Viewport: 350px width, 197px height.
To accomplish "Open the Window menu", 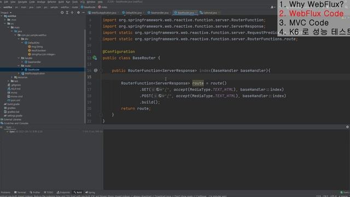I will point(91,2).
